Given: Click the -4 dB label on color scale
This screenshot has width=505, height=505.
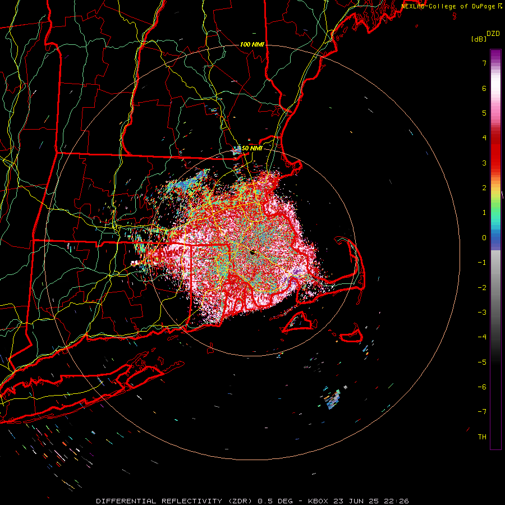Looking at the screenshot, I should pyautogui.click(x=482, y=337).
